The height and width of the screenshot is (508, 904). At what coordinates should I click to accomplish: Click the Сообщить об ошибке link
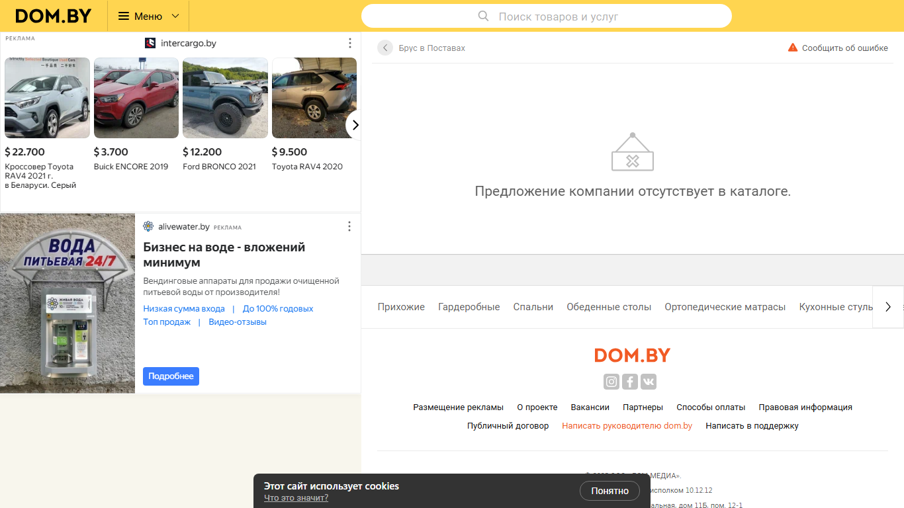pos(845,48)
